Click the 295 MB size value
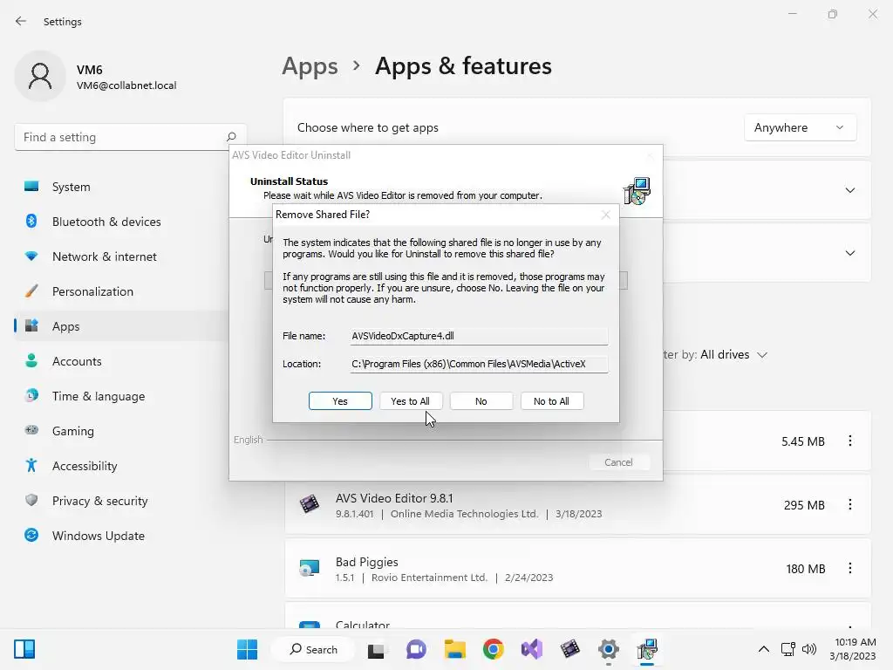 click(803, 505)
